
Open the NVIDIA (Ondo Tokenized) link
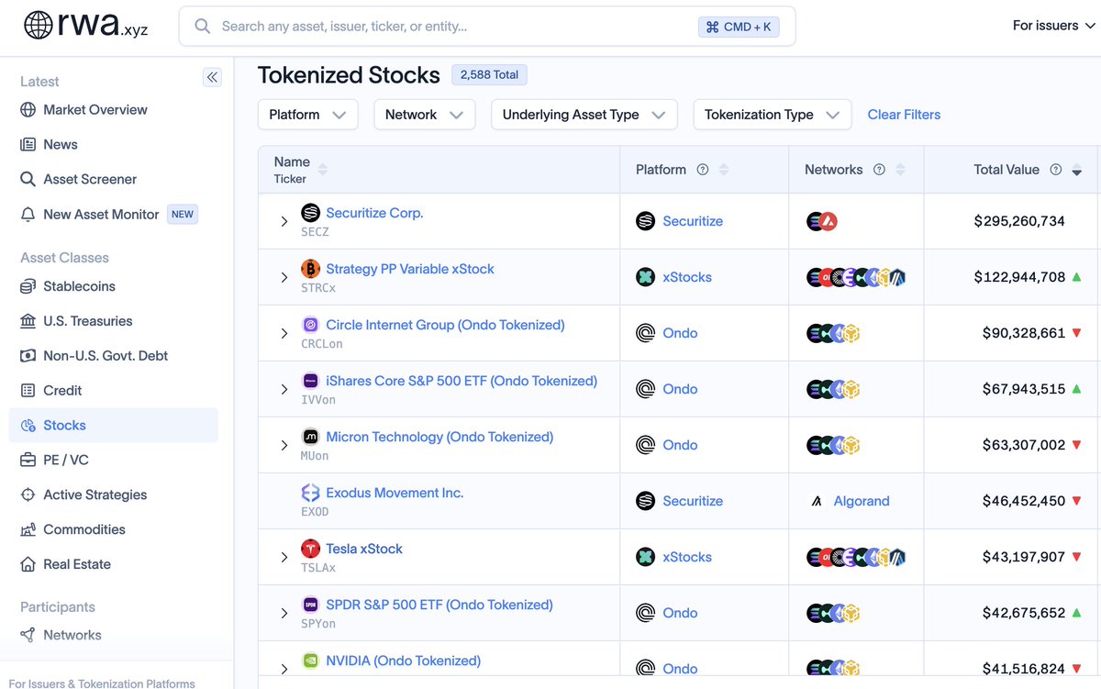pos(403,661)
